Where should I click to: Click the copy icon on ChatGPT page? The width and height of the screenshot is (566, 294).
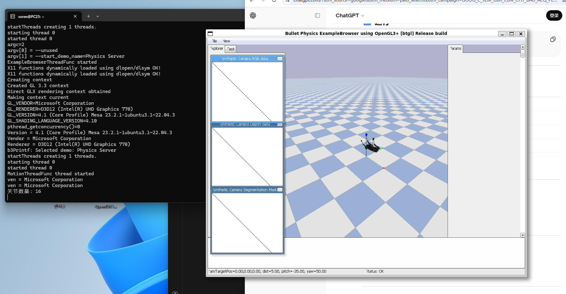pyautogui.click(x=553, y=39)
